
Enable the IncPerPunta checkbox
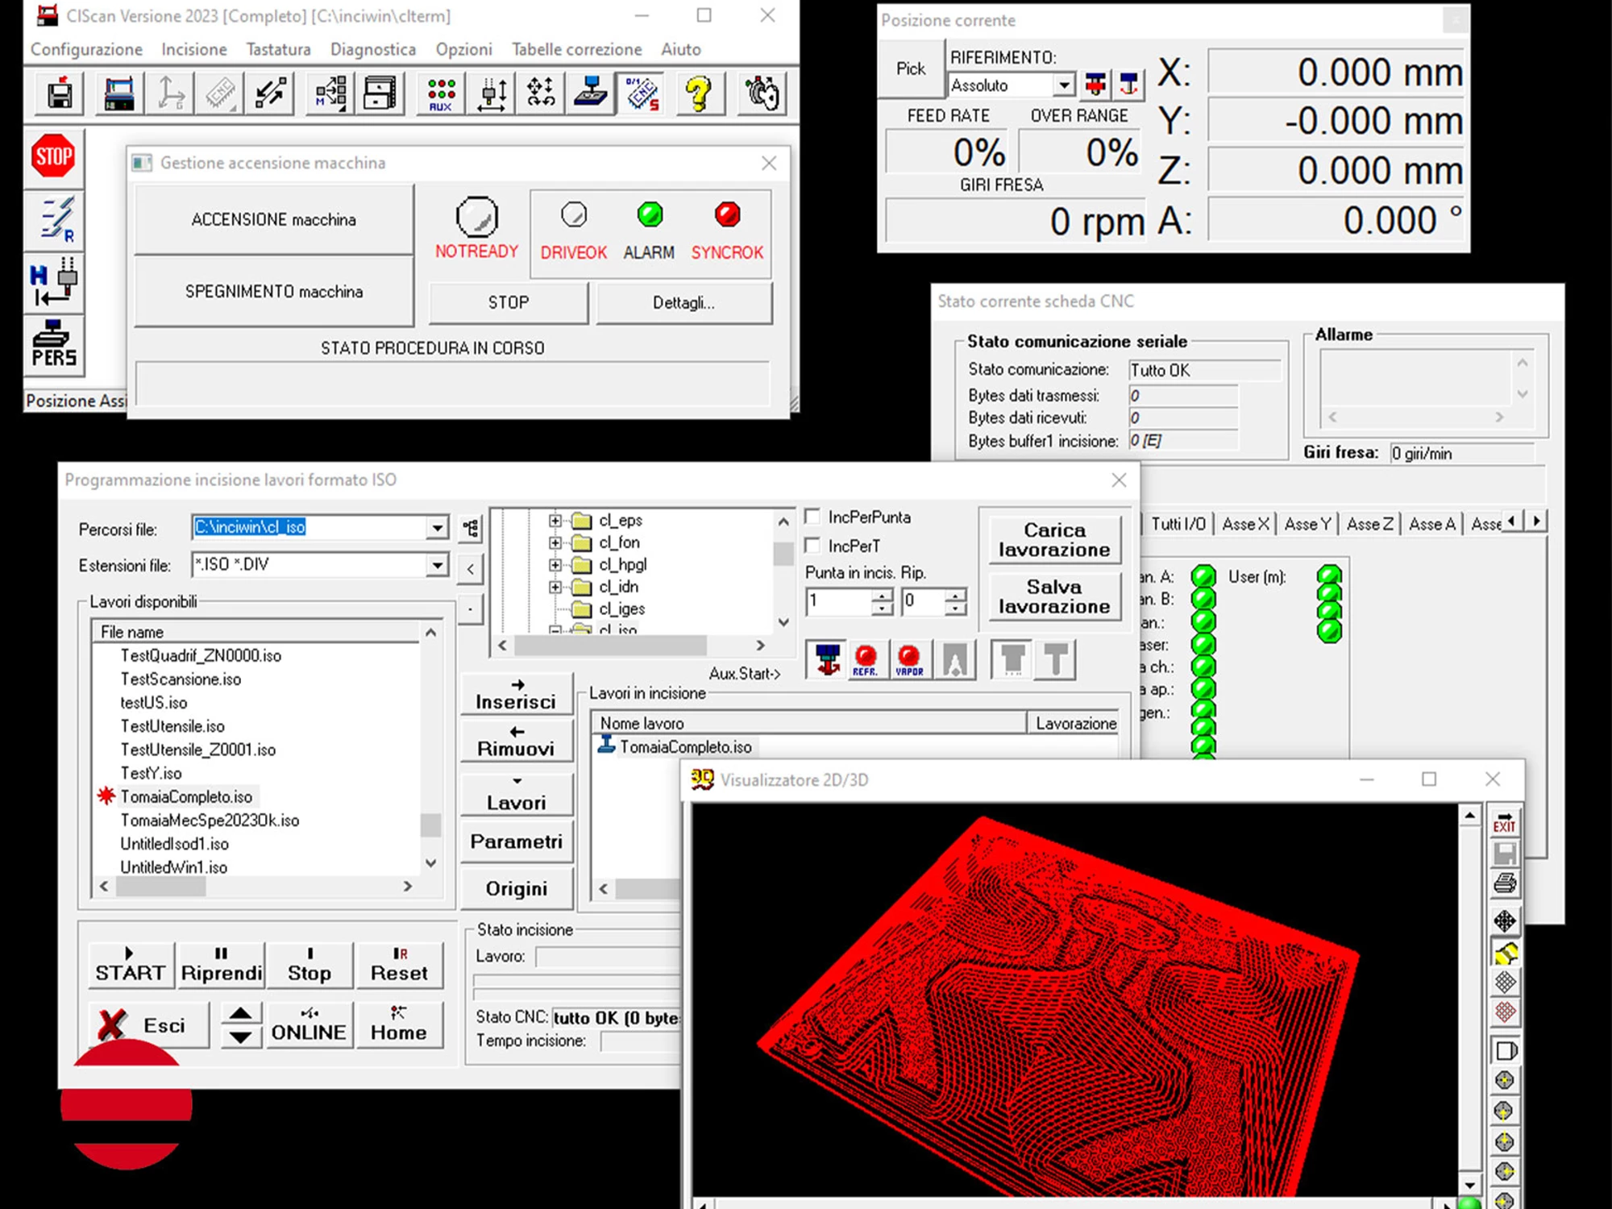813,517
